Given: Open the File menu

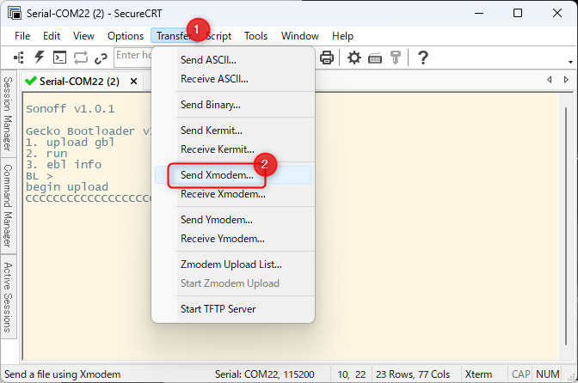Looking at the screenshot, I should click(22, 36).
